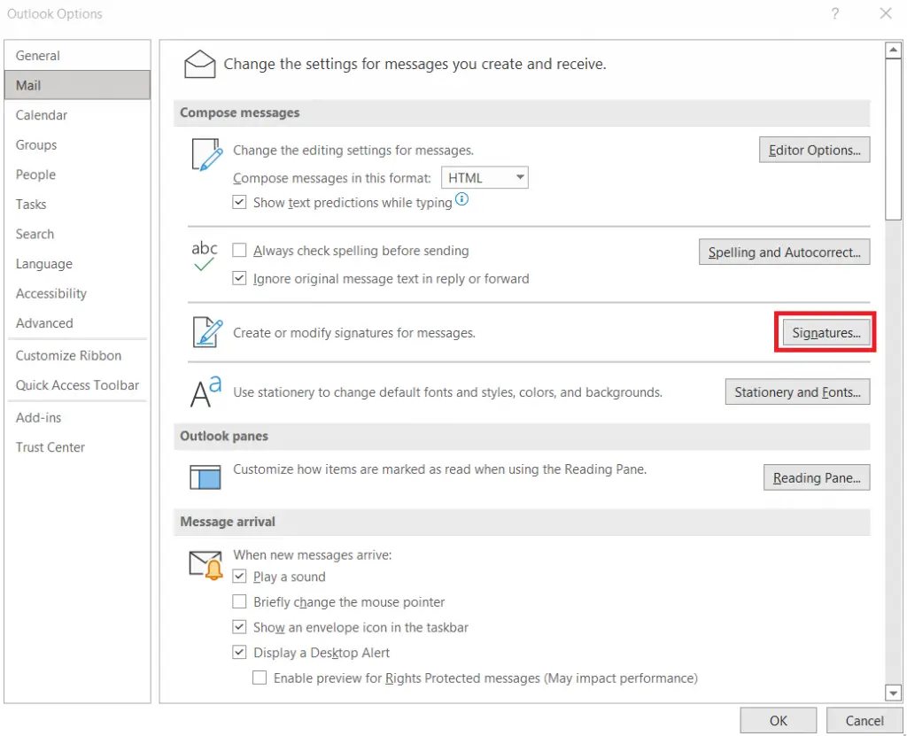Click the Editor Options button
Viewport: 907px width, 736px height.
pyautogui.click(x=815, y=150)
